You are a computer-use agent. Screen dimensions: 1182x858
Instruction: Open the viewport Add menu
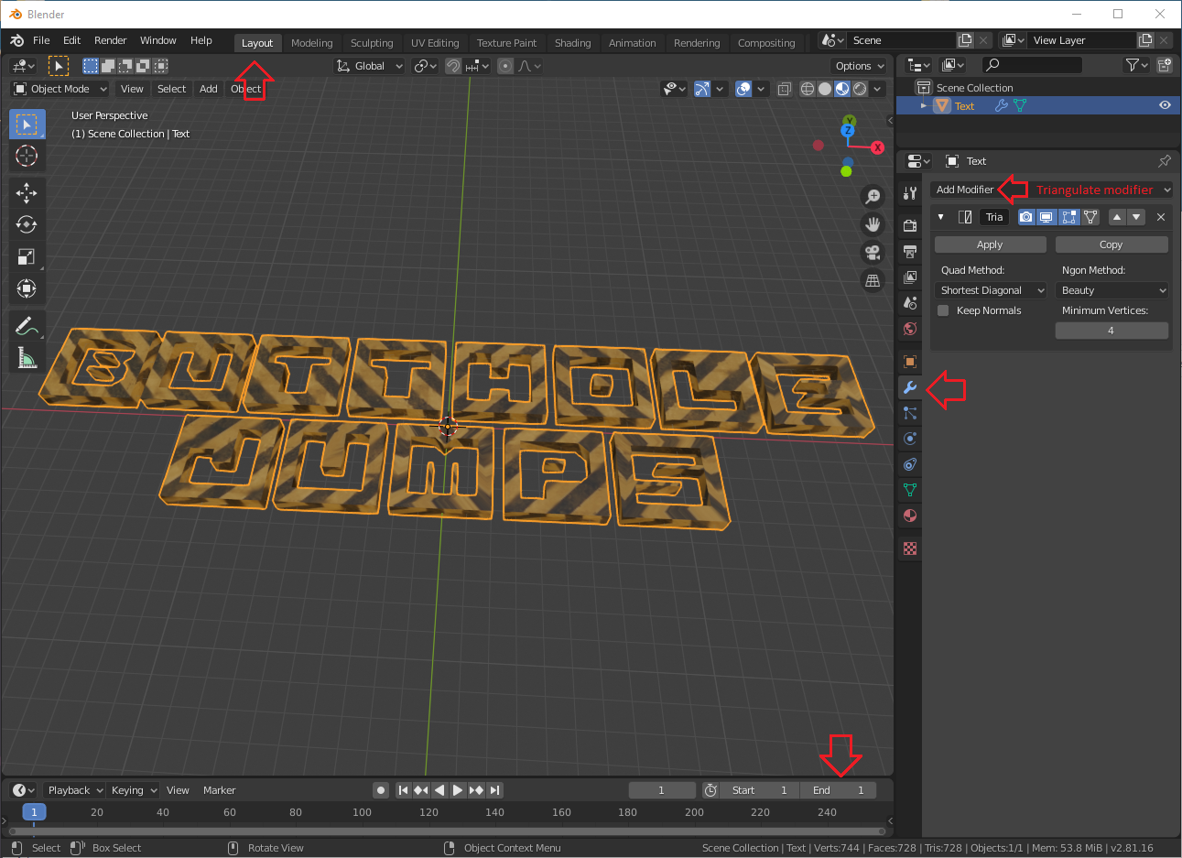pyautogui.click(x=209, y=89)
